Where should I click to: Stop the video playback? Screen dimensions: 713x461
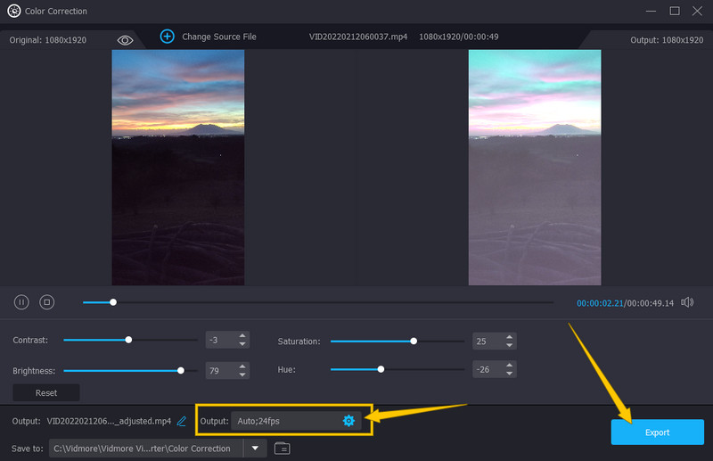(x=47, y=302)
